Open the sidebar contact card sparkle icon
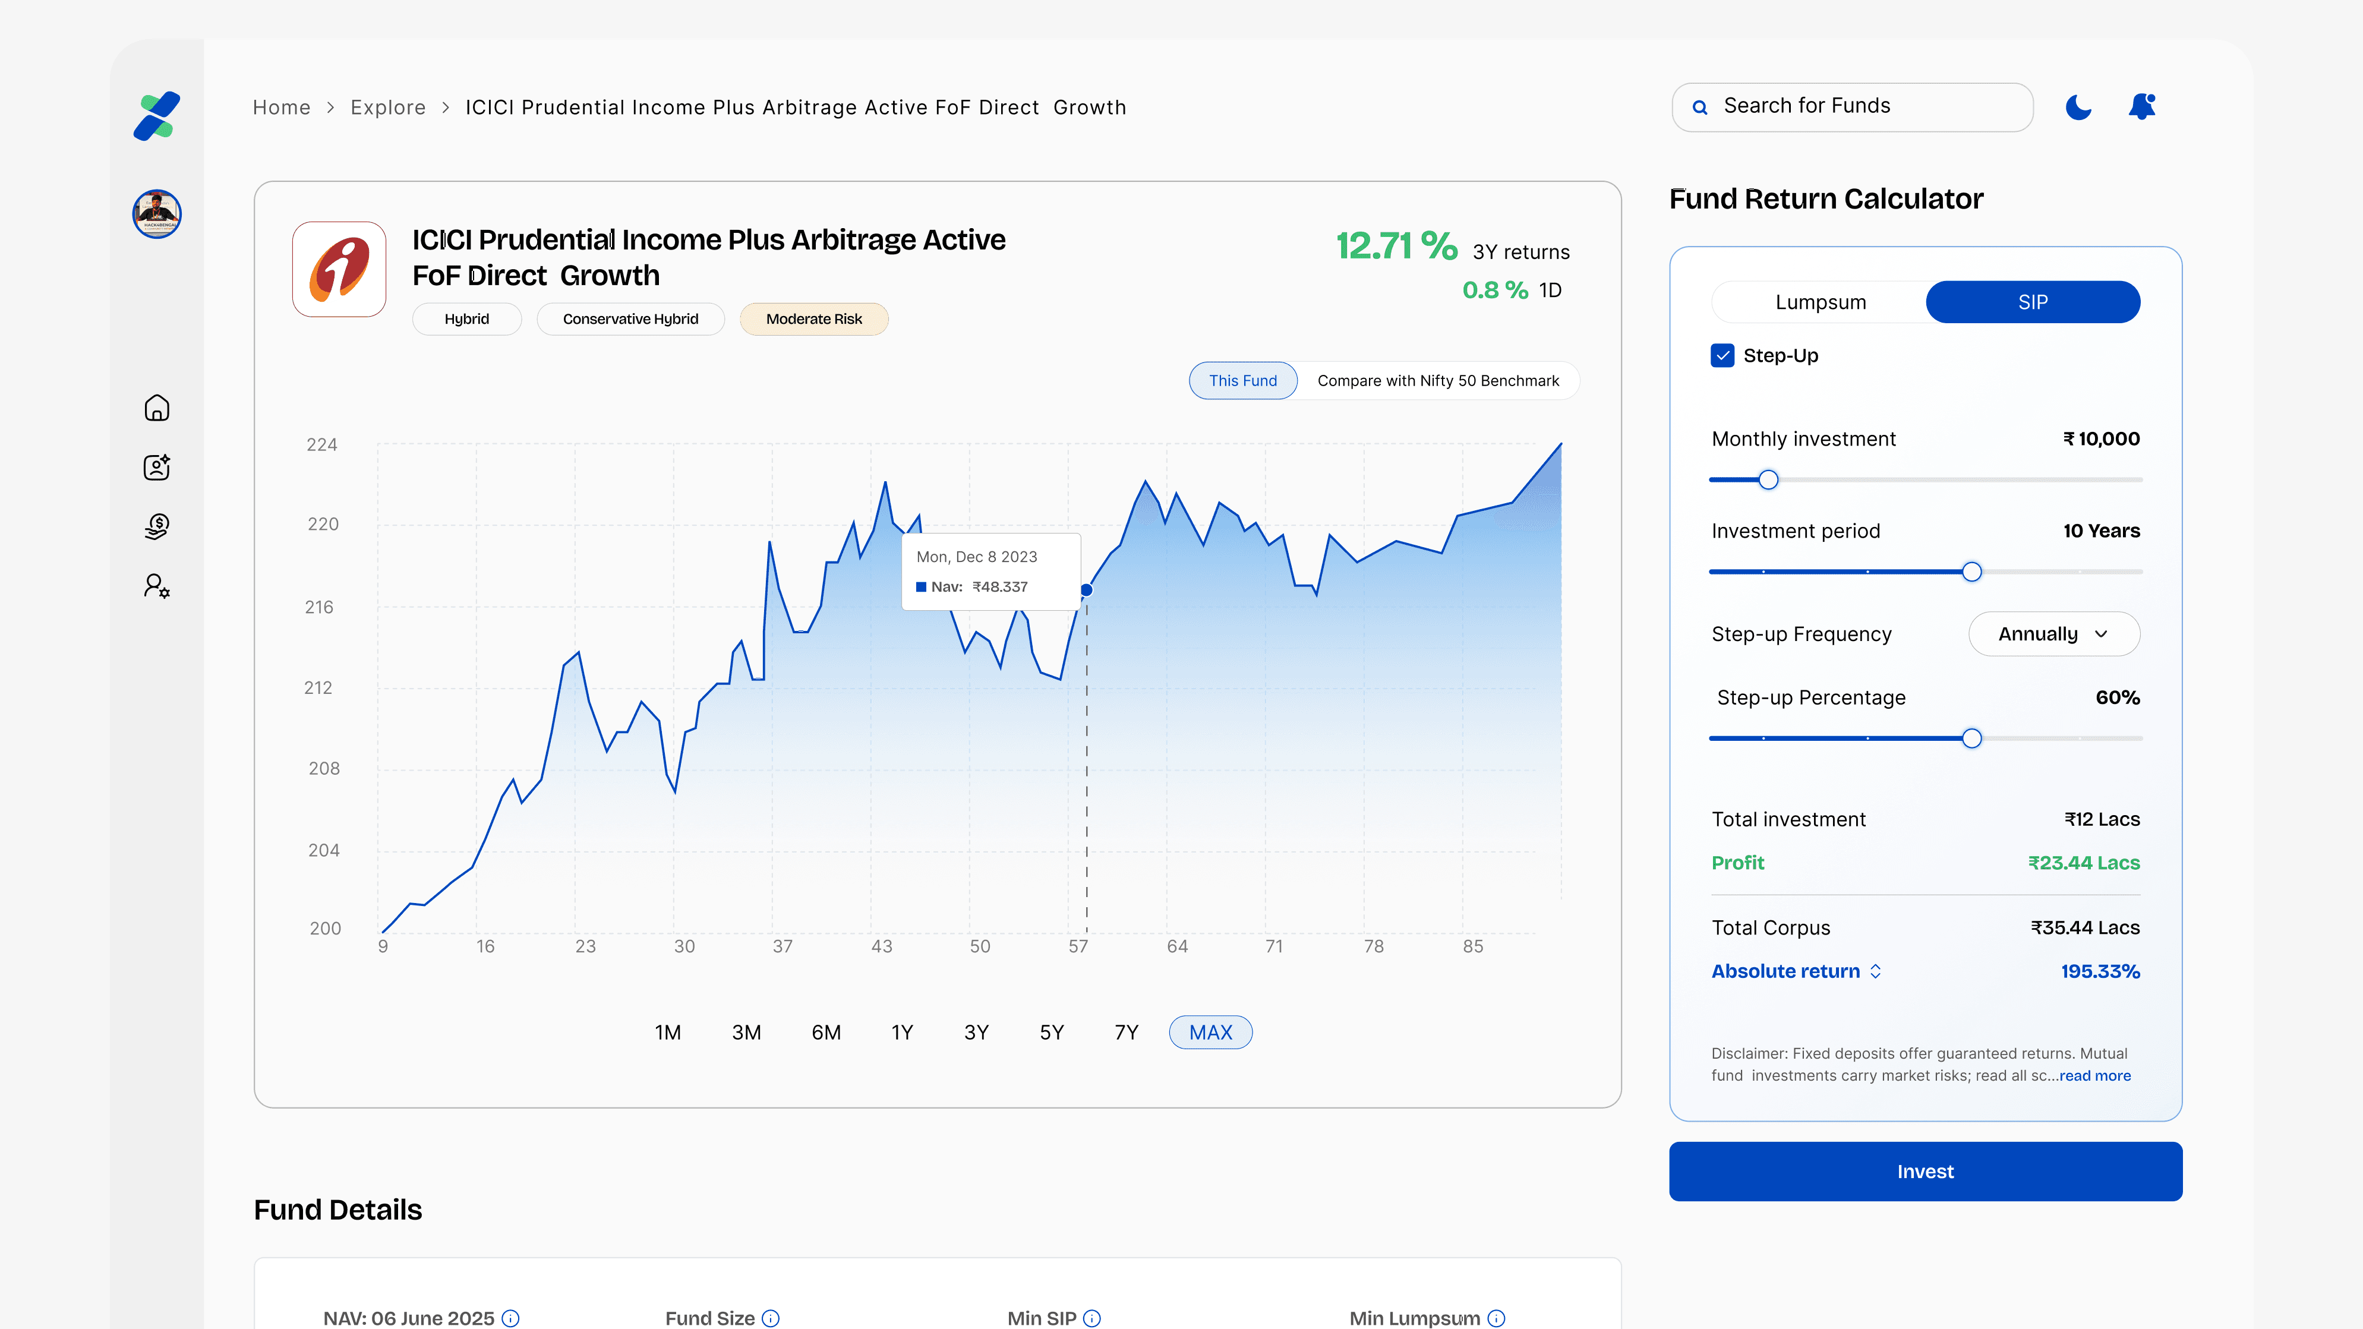The height and width of the screenshot is (1329, 2363). pos(157,467)
